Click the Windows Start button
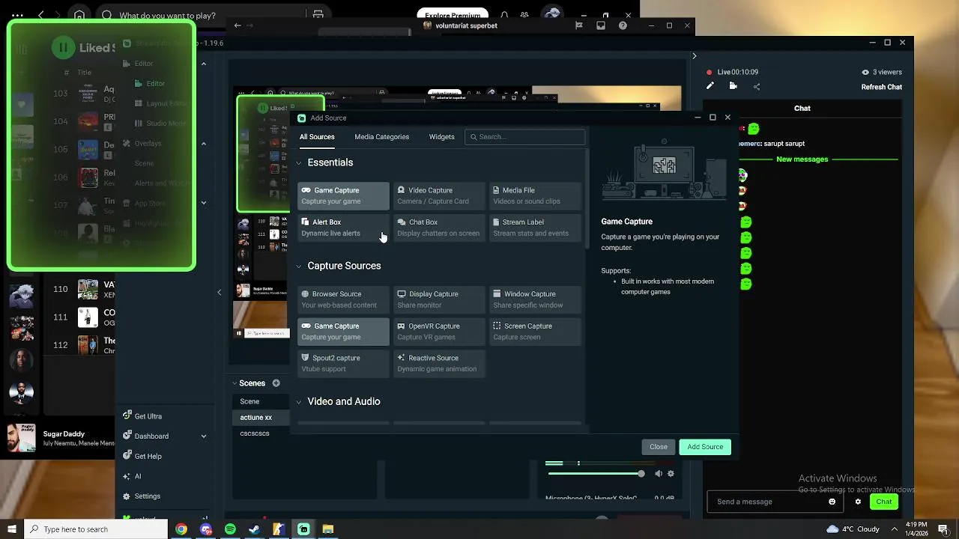The height and width of the screenshot is (539, 959). (x=12, y=529)
